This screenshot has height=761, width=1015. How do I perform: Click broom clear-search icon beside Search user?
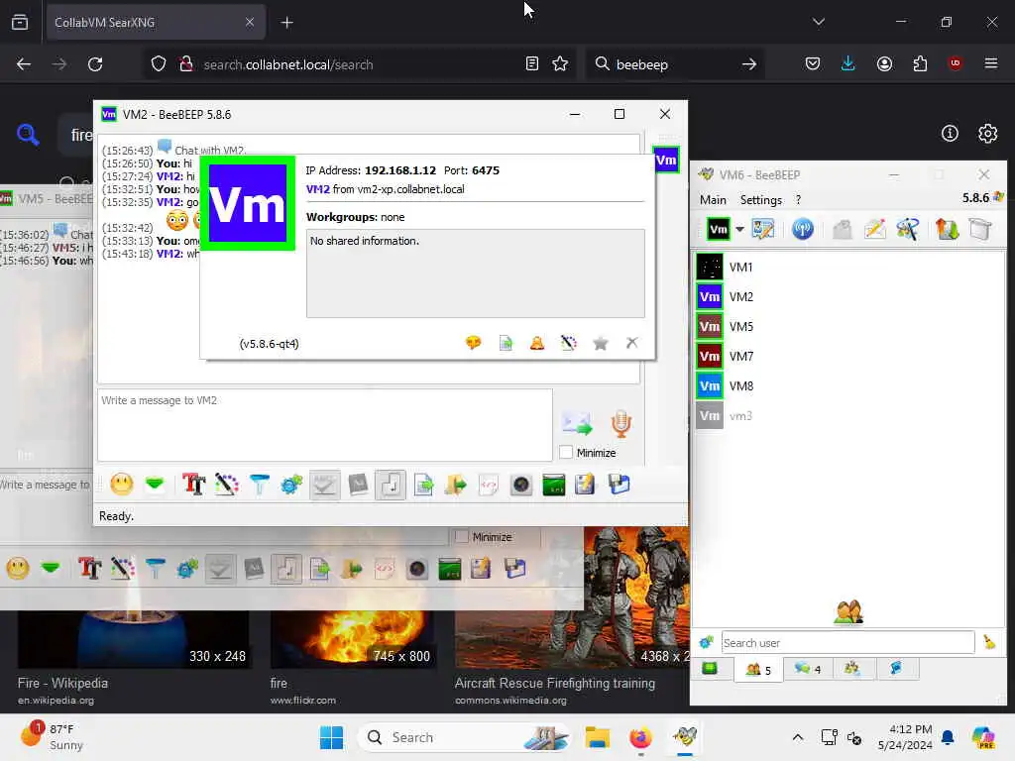pos(990,642)
